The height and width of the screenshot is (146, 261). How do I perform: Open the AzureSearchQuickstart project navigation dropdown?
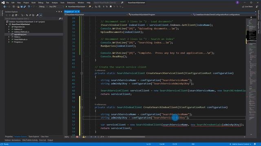tap(96, 15)
